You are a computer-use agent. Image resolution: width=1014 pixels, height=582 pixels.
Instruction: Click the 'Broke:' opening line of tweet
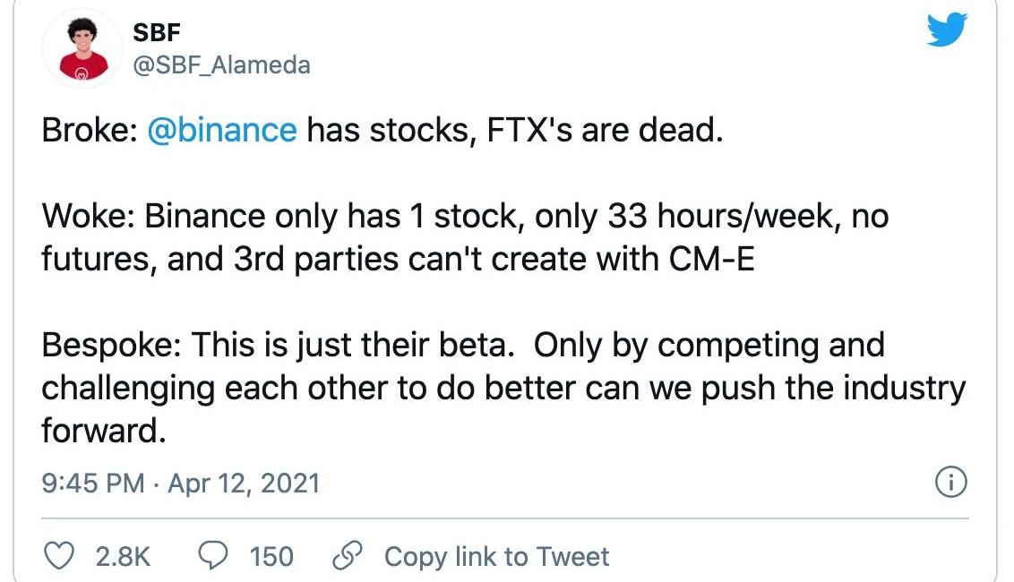pyautogui.click(x=382, y=129)
